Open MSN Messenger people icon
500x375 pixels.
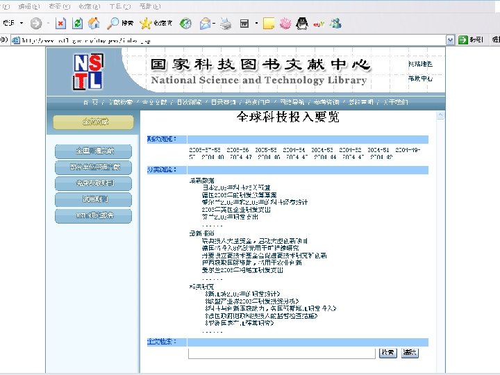(x=335, y=24)
